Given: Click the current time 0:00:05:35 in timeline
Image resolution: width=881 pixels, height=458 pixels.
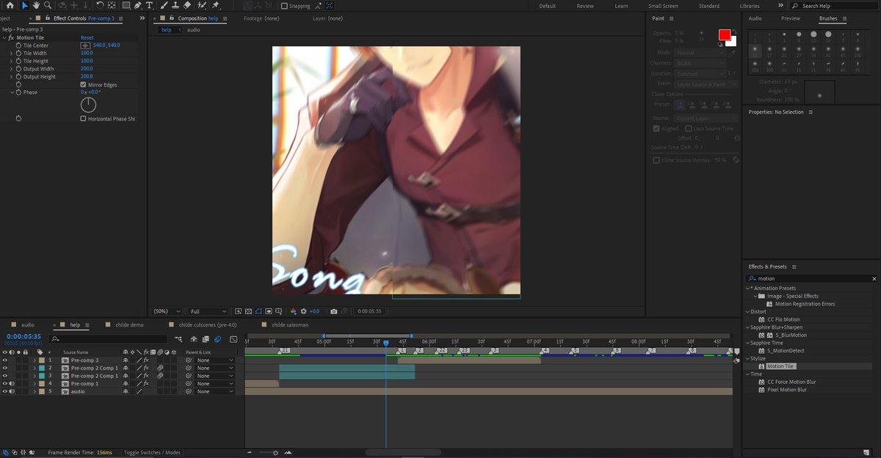Looking at the screenshot, I should 23,337.
